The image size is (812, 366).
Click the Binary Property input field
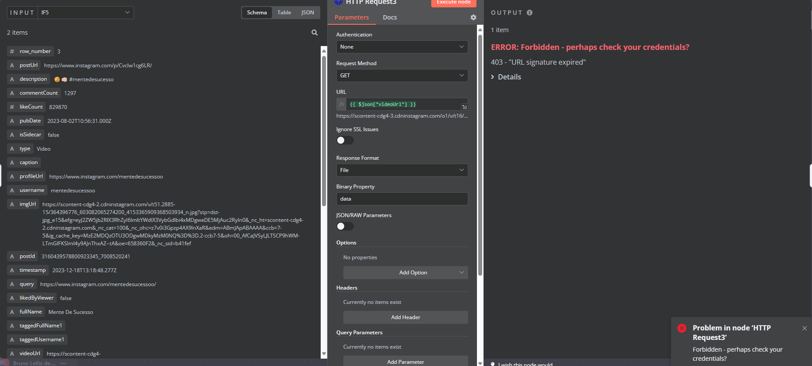click(402, 199)
